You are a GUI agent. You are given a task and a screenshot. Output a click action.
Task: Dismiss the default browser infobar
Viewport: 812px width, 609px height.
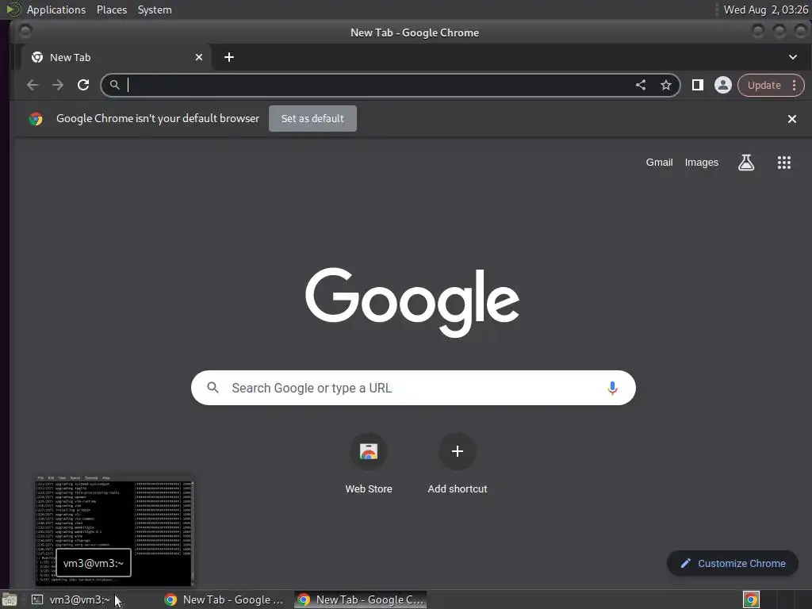pos(792,119)
